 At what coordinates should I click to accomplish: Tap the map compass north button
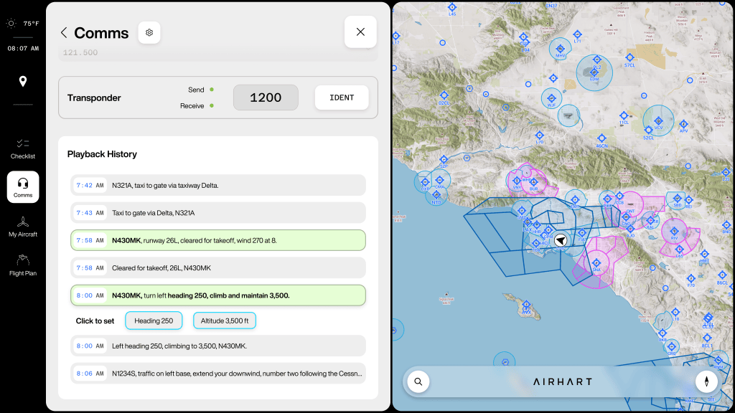pyautogui.click(x=706, y=381)
